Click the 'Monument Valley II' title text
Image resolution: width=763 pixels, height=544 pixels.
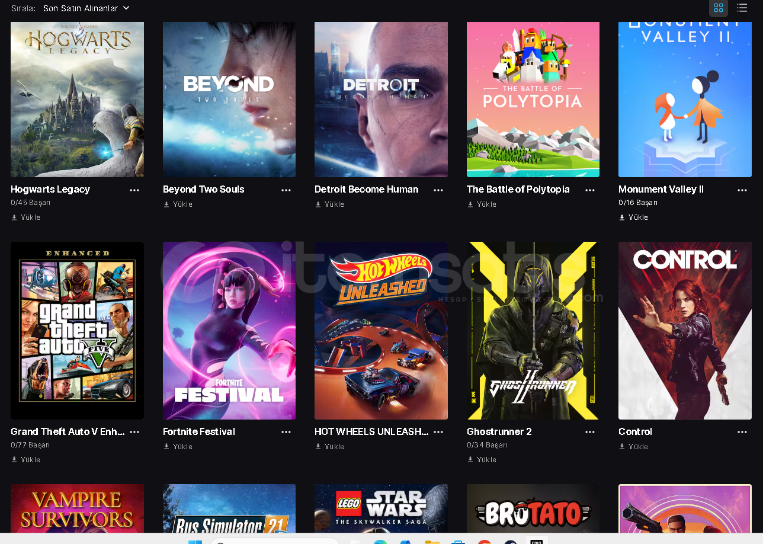click(661, 190)
